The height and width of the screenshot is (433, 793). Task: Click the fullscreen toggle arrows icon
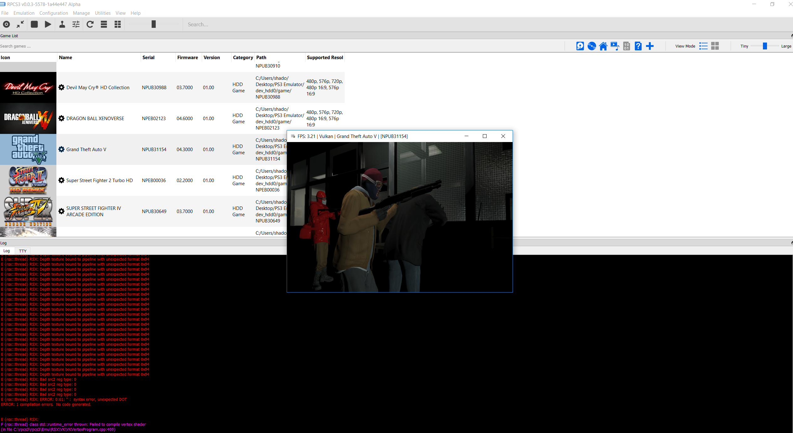pos(20,24)
